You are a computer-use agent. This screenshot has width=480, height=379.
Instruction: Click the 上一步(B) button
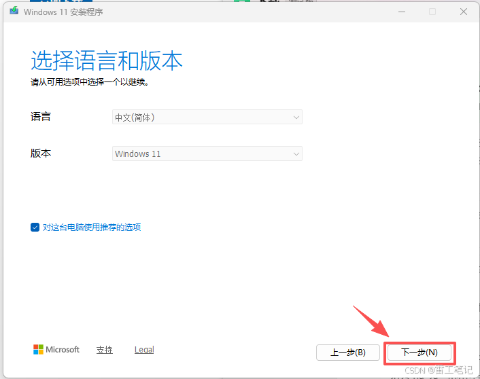[x=348, y=353]
